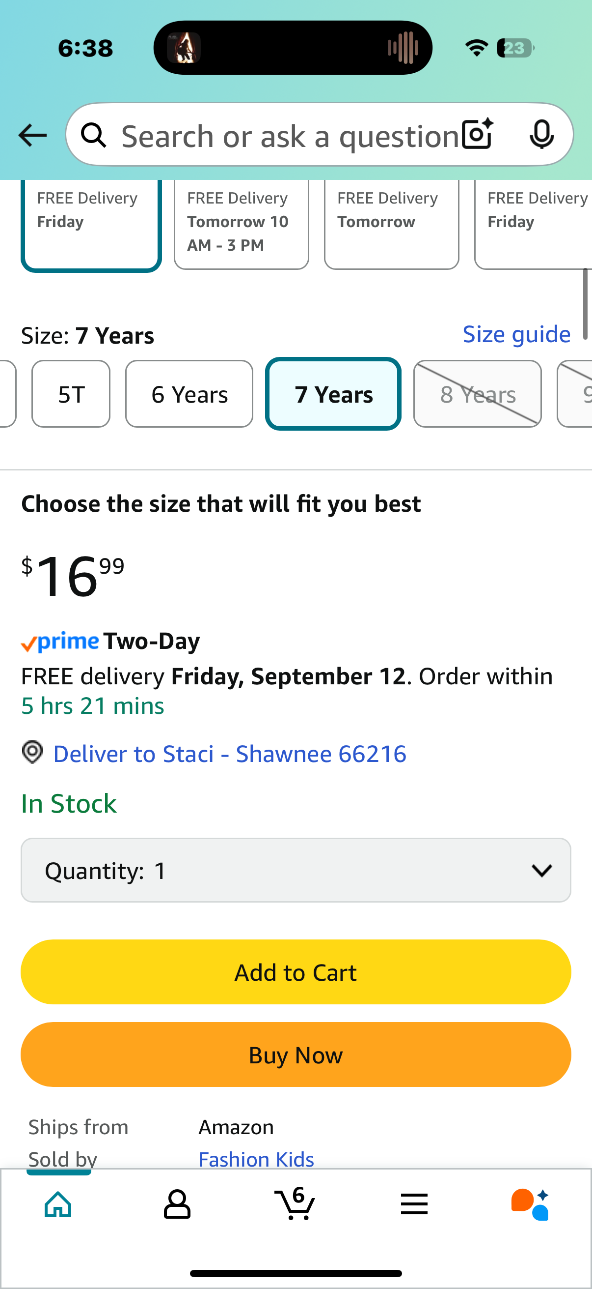
Task: Select FREE Delivery Tomorrow 10 AM - 3 PM
Action: click(x=242, y=224)
